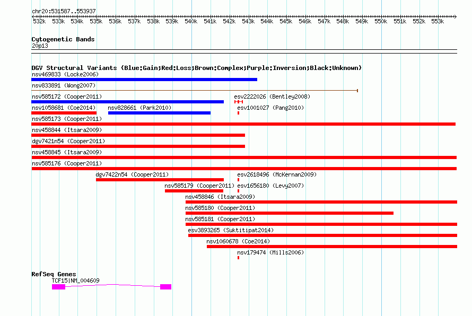The height and width of the screenshot is (316, 472).
Task: Click the second magenta TCF15 exon block
Action: (x=166, y=287)
